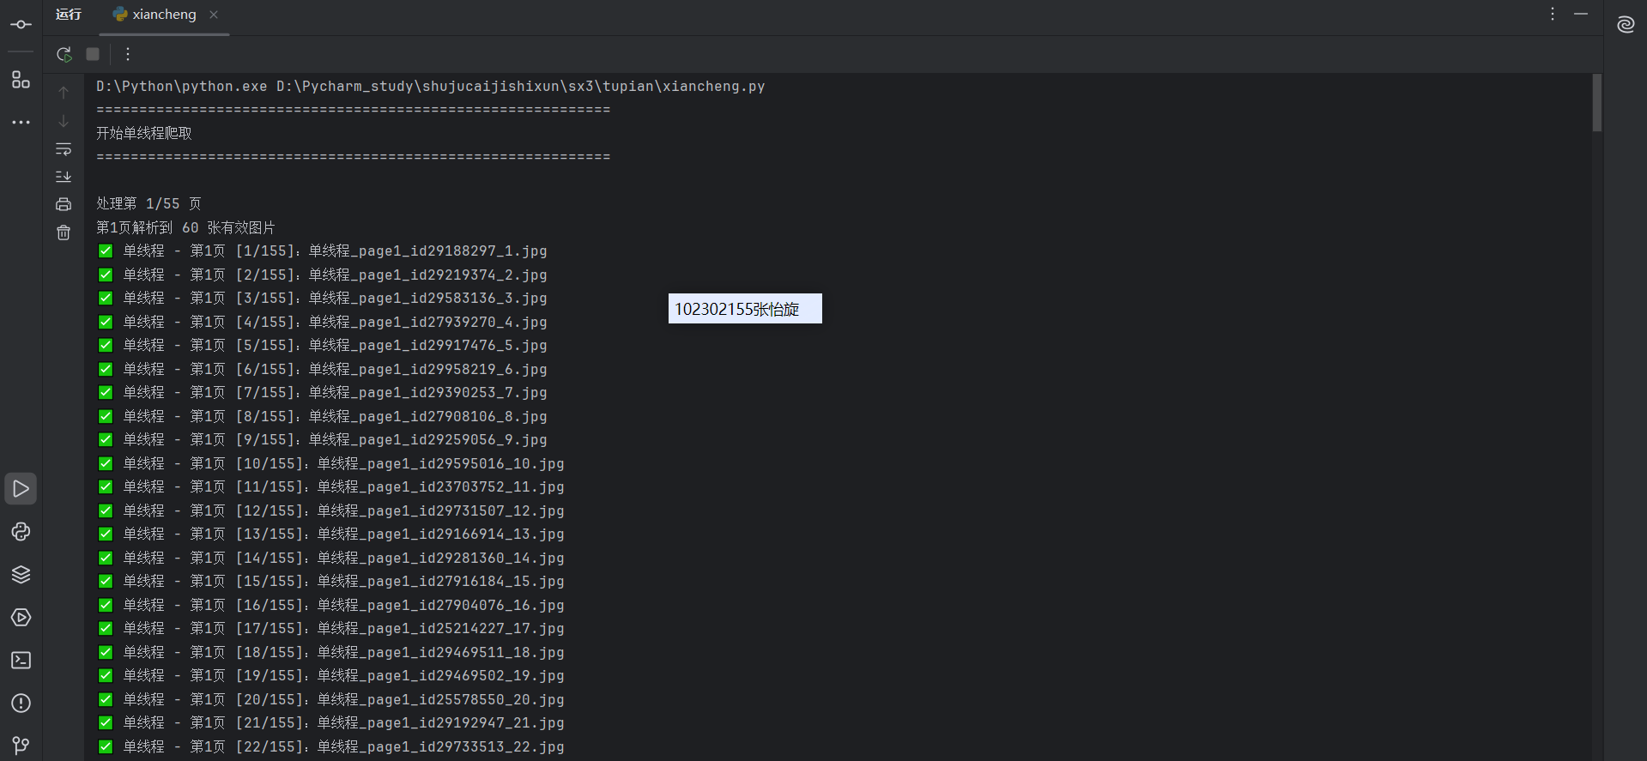The image size is (1647, 761).
Task: Click the id29583136_3.jpg output line
Action: (x=323, y=298)
